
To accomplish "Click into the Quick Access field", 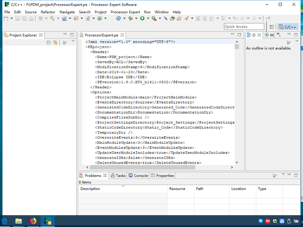I will click(244, 26).
